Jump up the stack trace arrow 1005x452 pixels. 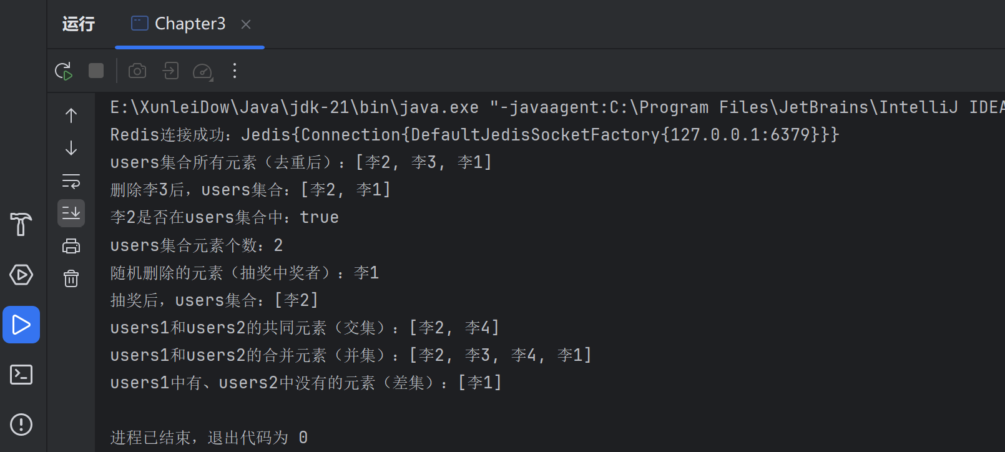tap(71, 115)
